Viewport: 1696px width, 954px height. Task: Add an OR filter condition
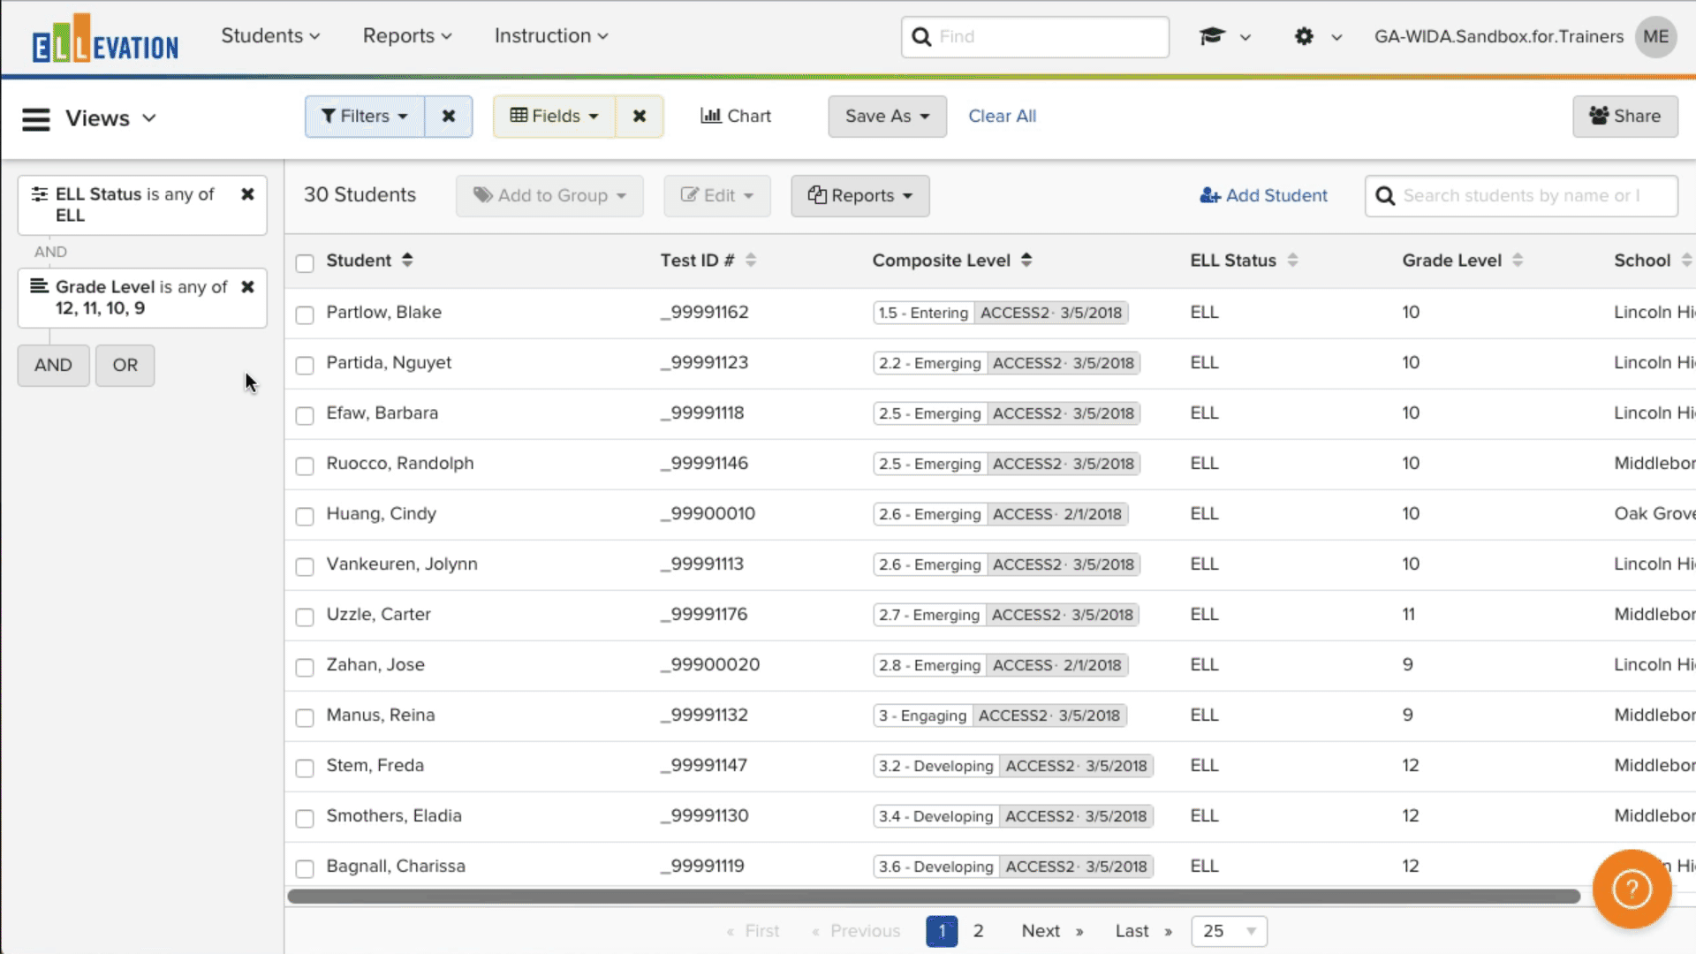click(x=125, y=366)
